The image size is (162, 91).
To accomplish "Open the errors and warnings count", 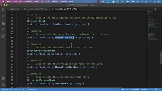I will click(17, 89).
